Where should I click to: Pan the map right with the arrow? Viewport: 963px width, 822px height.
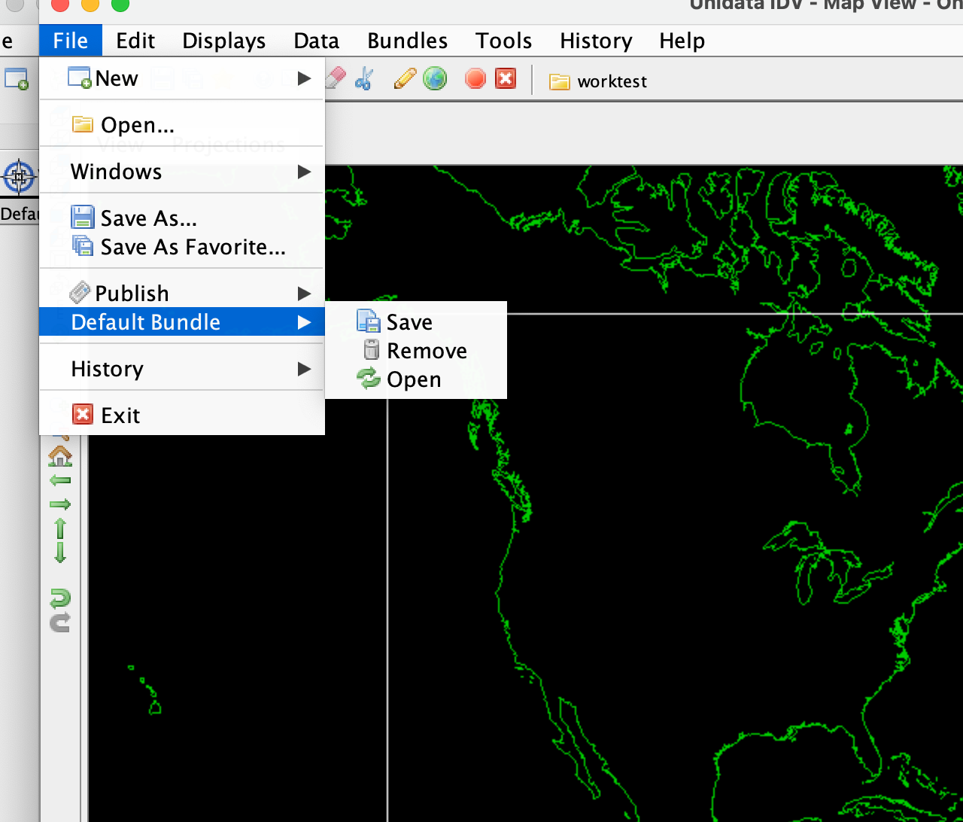[x=60, y=504]
